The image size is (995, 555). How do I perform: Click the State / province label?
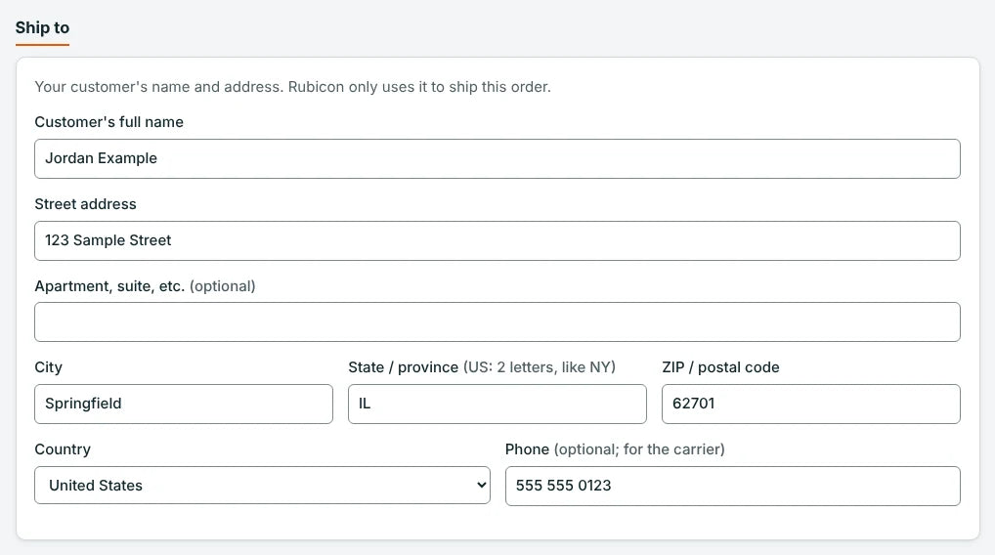(x=482, y=367)
